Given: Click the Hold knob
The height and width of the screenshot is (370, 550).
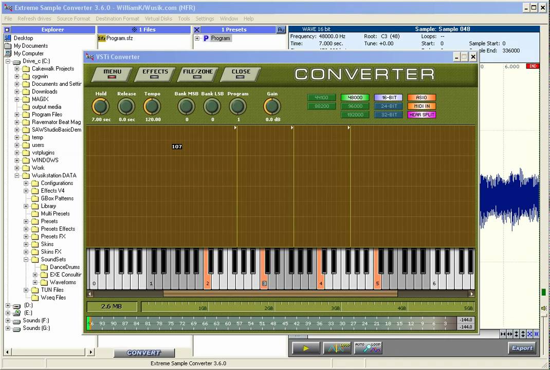Looking at the screenshot, I should coord(101,106).
